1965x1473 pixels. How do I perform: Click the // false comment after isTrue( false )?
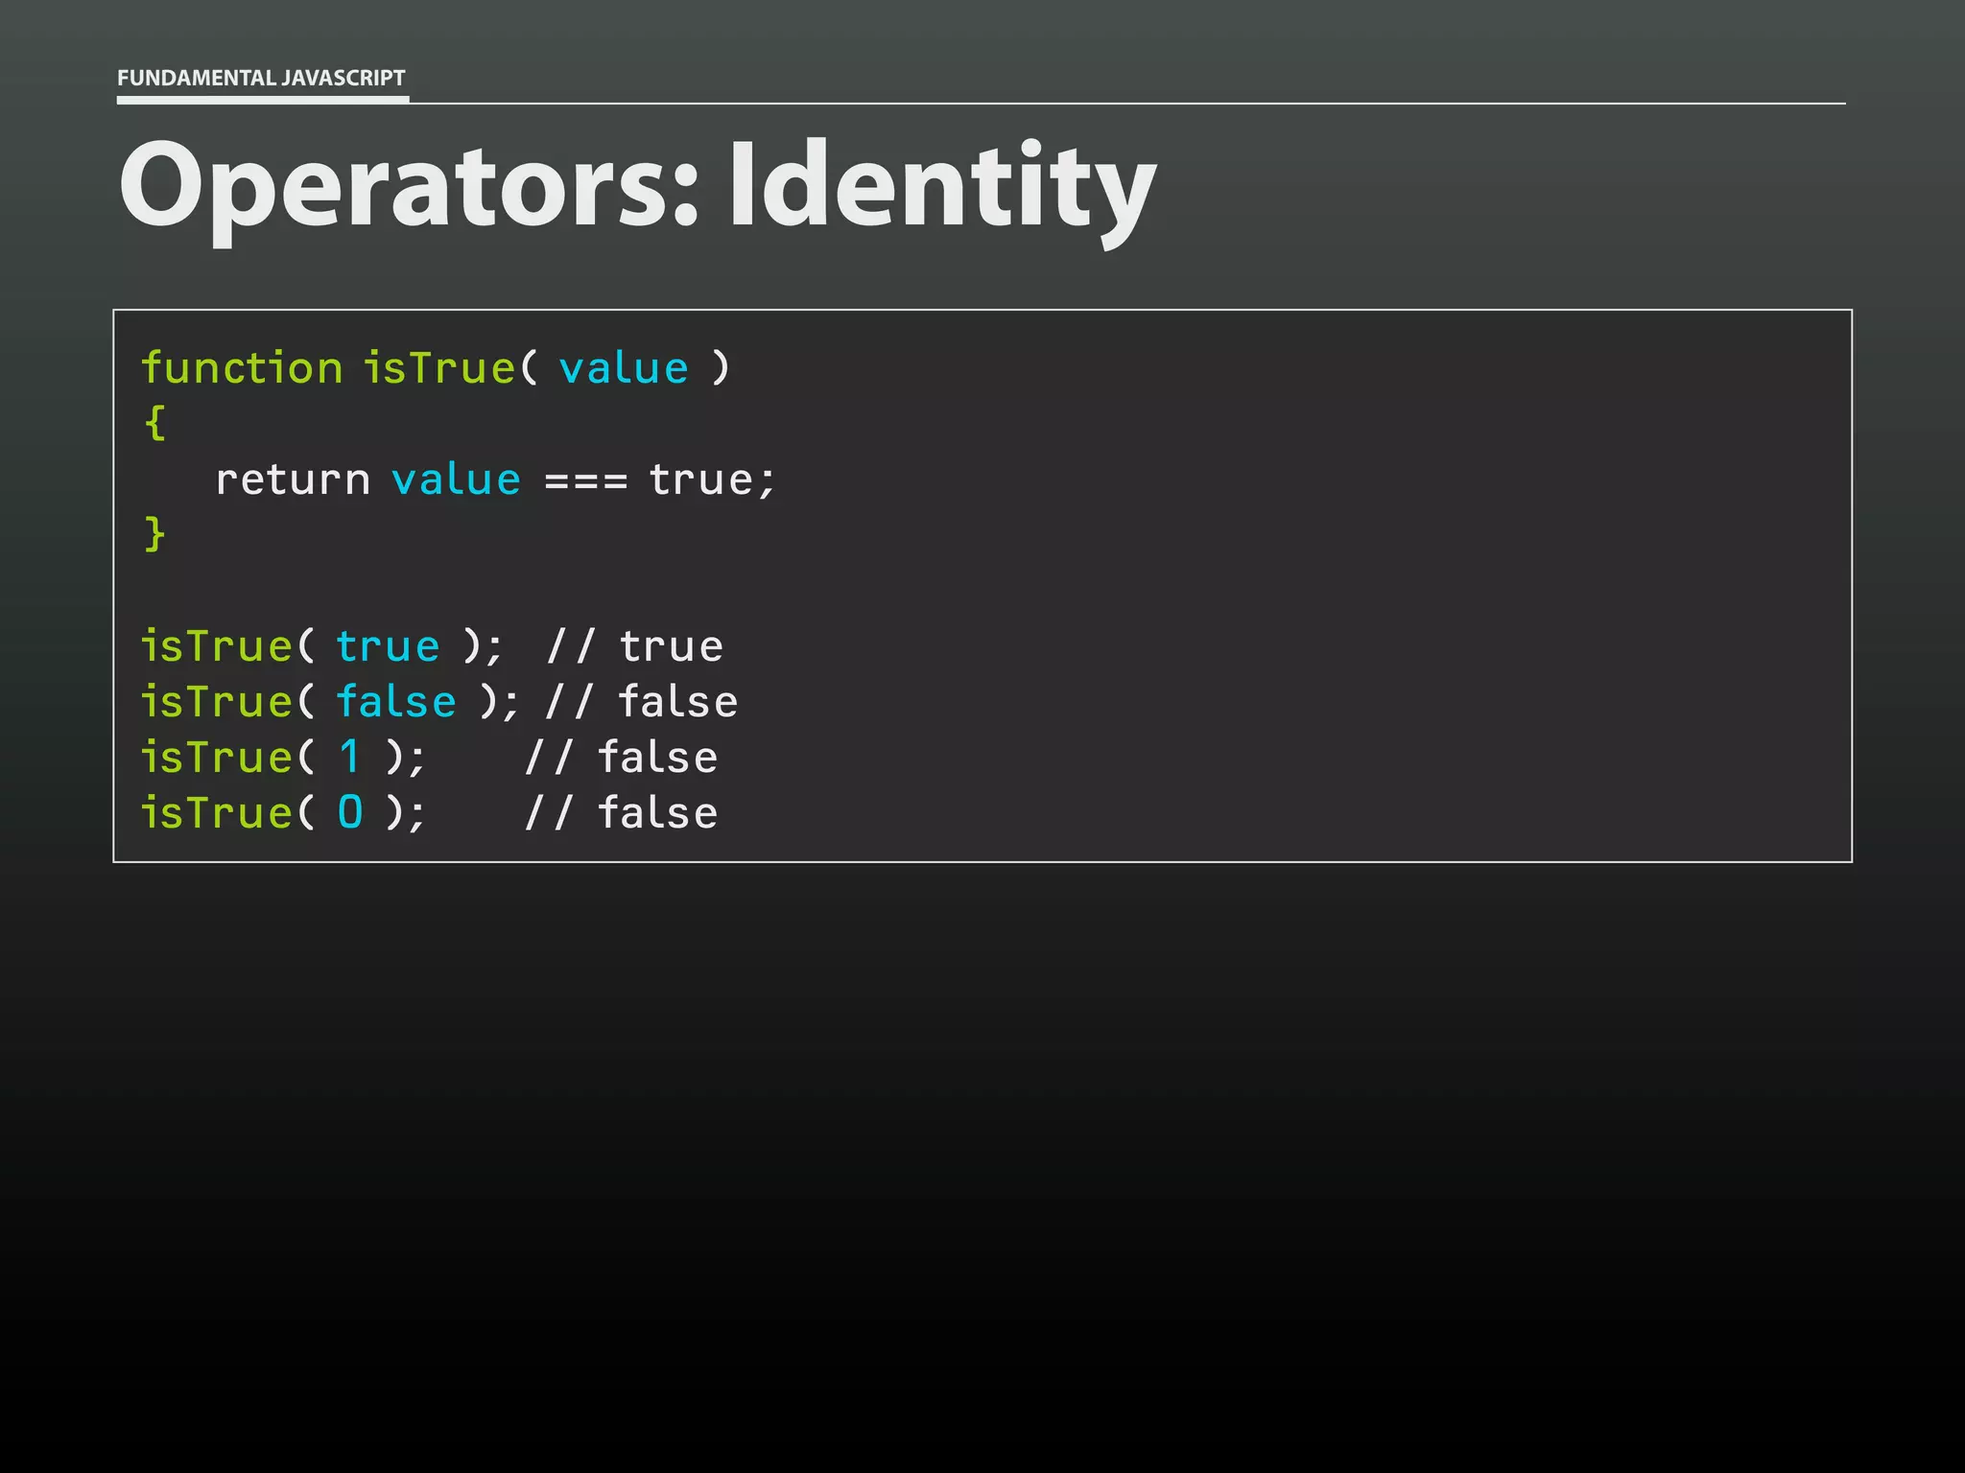click(642, 702)
